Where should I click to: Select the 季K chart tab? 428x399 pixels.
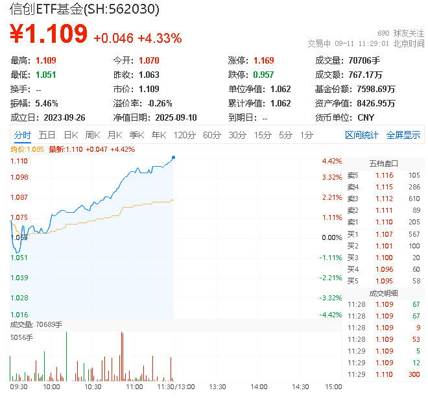tap(137, 135)
